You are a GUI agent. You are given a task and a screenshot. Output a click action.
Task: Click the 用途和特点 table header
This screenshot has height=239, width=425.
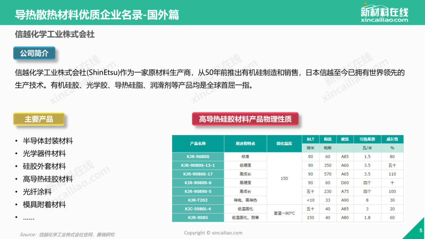click(x=245, y=143)
